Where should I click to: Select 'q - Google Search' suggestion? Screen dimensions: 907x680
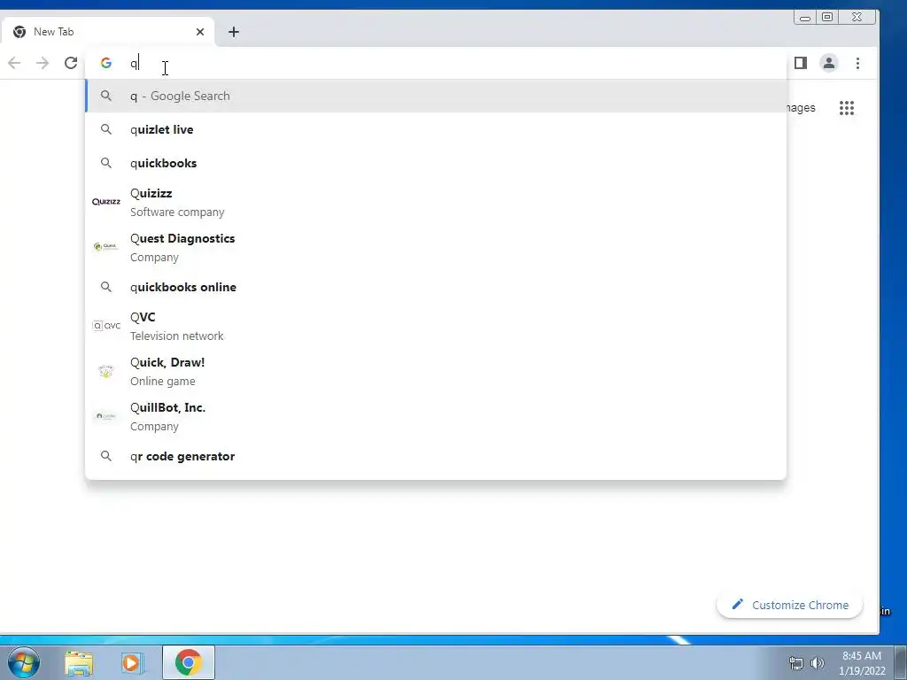pyautogui.click(x=436, y=96)
